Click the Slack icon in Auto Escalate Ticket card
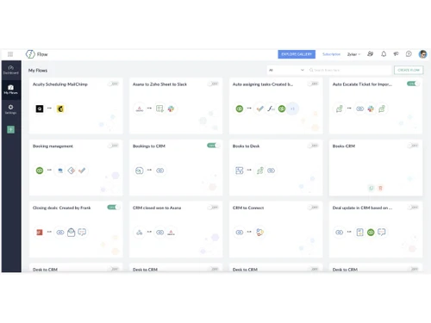The height and width of the screenshot is (323, 431). point(371,109)
